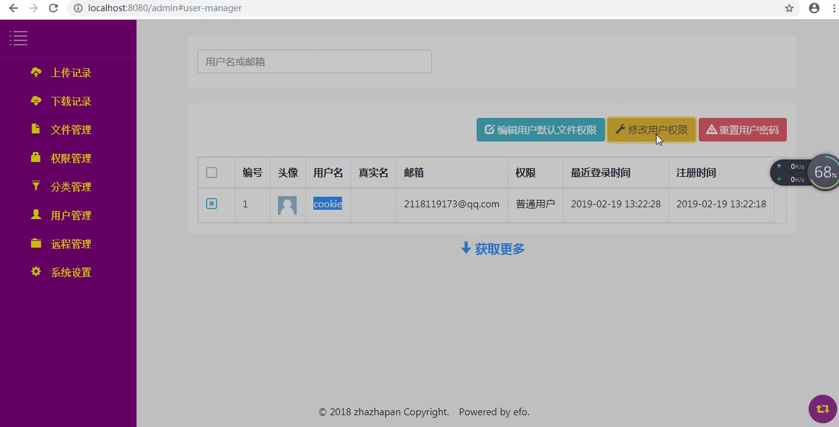Image resolution: width=839 pixels, height=427 pixels.
Task: Open 上传记录 in the sidebar
Action: pos(71,73)
